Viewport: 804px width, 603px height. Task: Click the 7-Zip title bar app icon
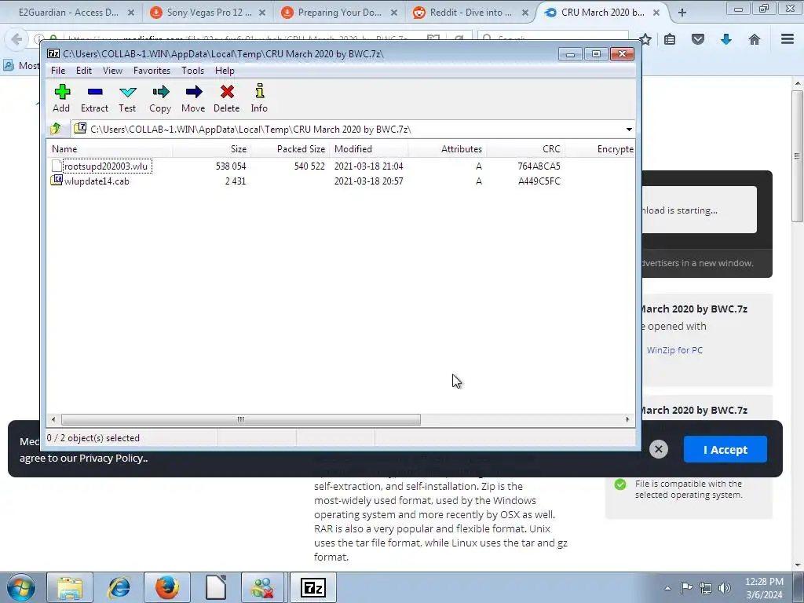(x=53, y=54)
